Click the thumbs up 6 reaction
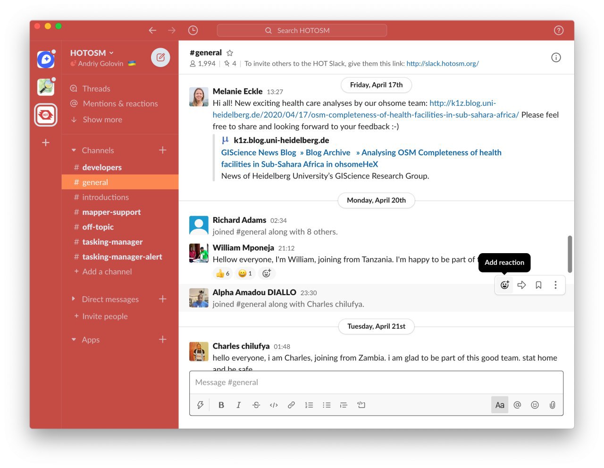Image resolution: width=604 pixels, height=468 pixels. pyautogui.click(x=222, y=273)
